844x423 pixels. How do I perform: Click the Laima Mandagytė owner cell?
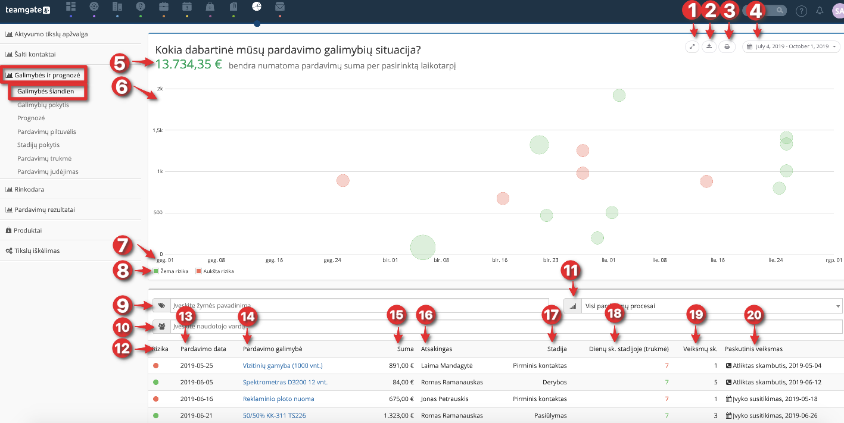point(446,365)
